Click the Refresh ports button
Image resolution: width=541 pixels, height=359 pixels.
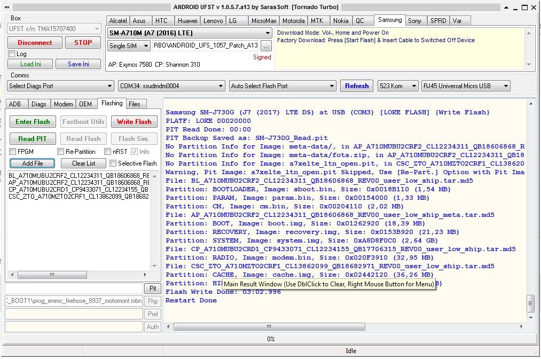[357, 86]
